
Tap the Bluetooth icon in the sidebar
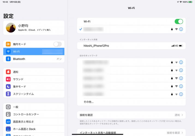click(8, 59)
